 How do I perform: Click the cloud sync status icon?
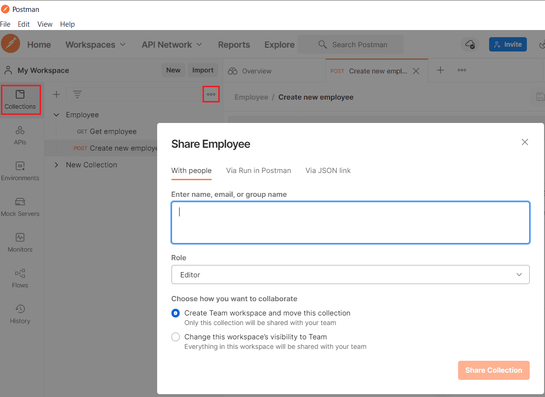coord(470,44)
